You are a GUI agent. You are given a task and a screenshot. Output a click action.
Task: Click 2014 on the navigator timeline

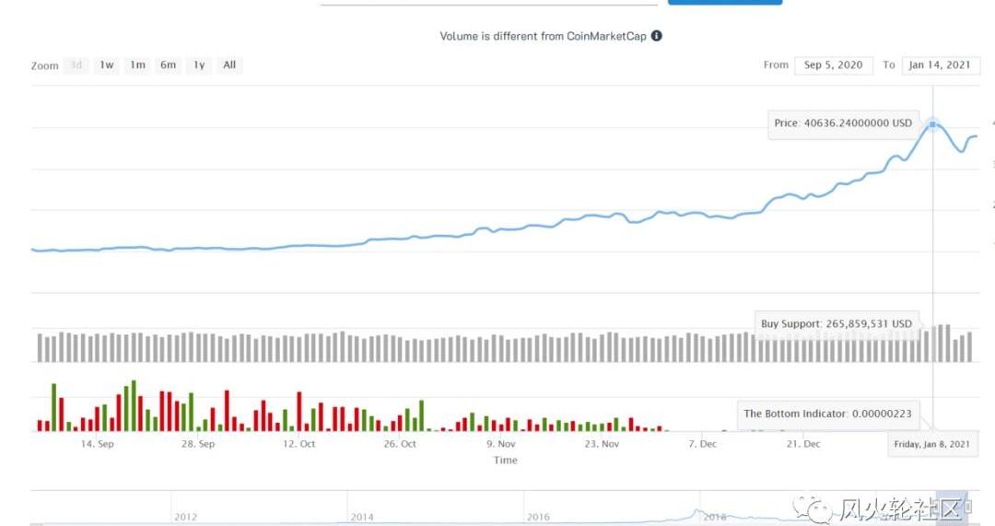362,517
